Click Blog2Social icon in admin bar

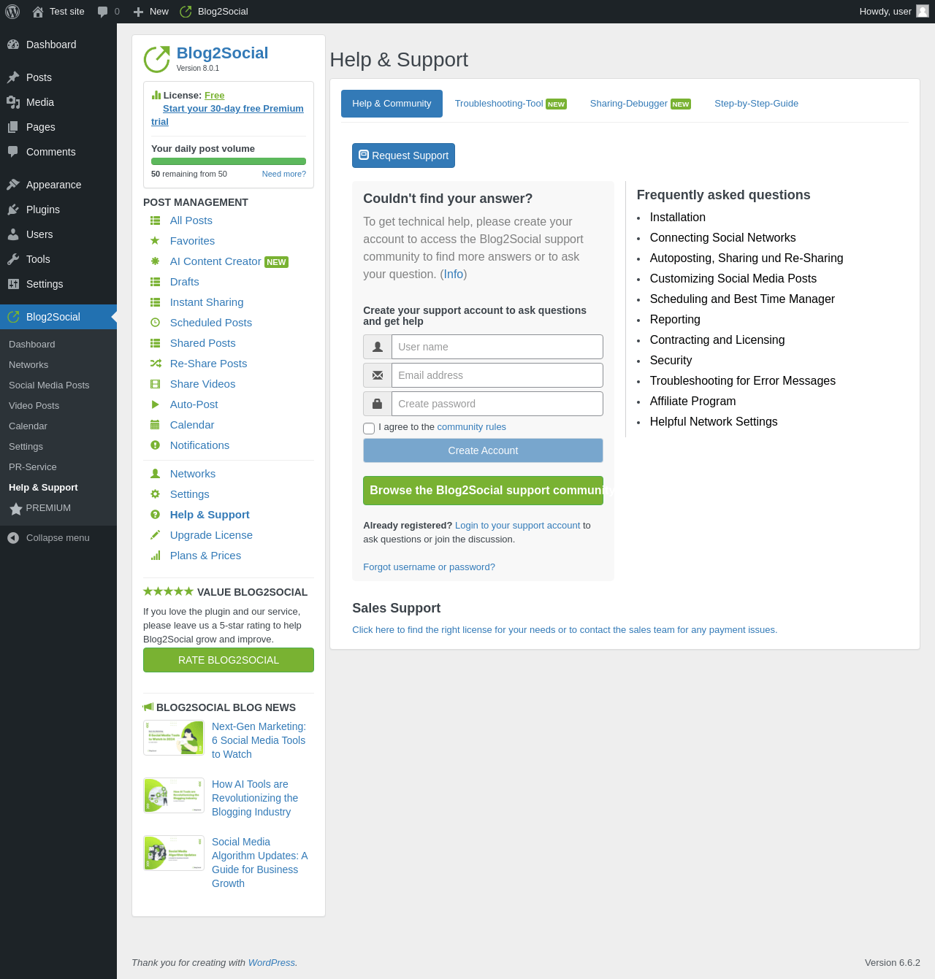(186, 12)
